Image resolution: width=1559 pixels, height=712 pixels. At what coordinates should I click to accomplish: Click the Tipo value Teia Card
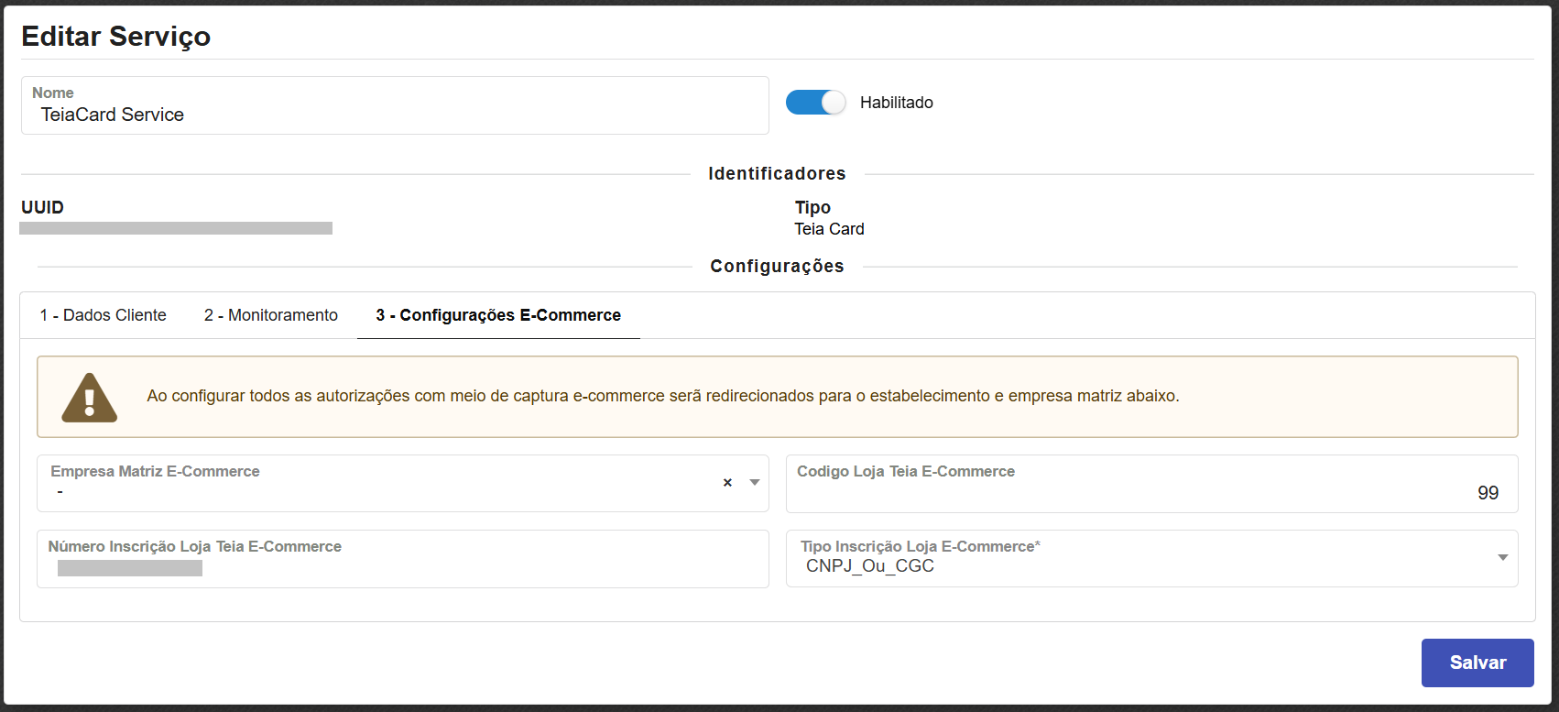click(x=829, y=228)
